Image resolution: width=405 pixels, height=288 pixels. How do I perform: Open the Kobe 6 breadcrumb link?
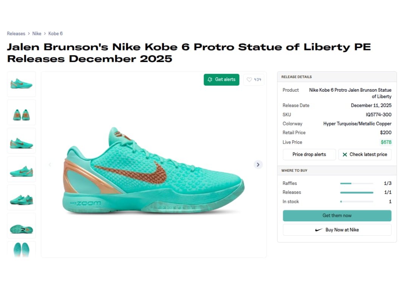coord(55,34)
